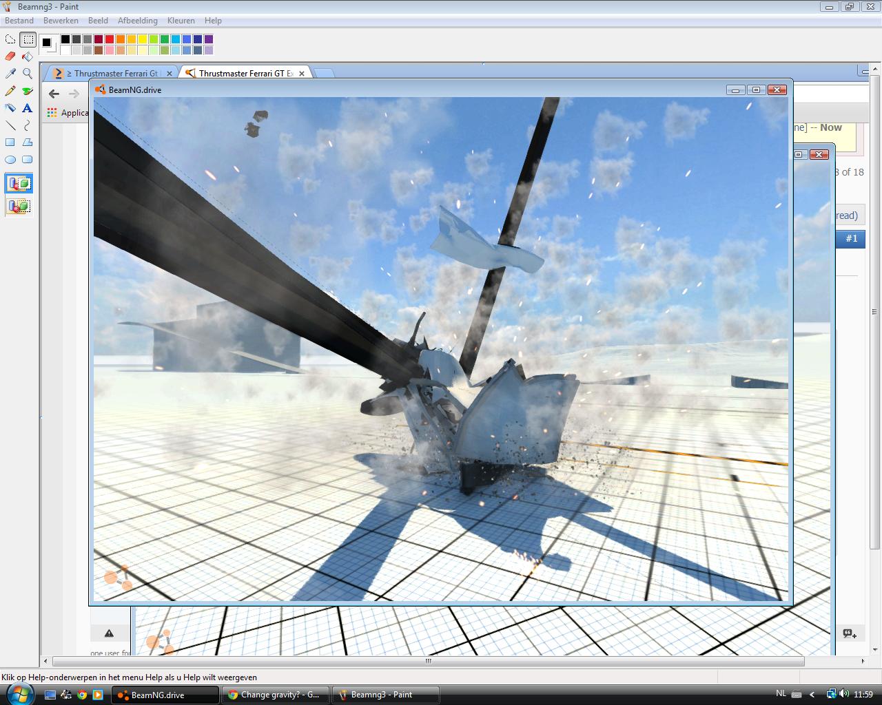The height and width of the screenshot is (705, 882).
Task: Enable the opaque selection option
Action: [19, 184]
